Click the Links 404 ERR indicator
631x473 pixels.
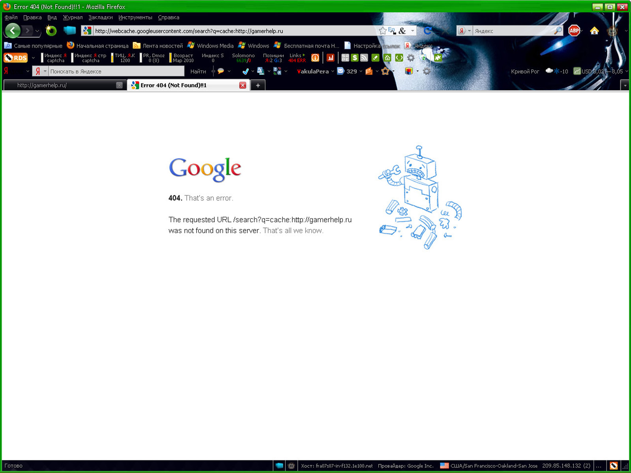pyautogui.click(x=297, y=58)
